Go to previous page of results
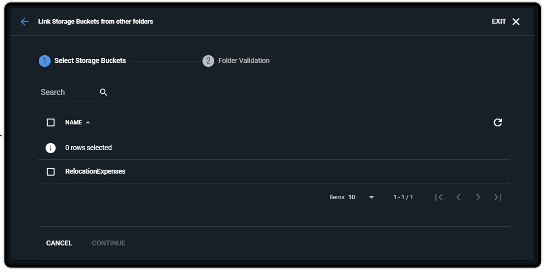The width and height of the screenshot is (546, 272). [x=459, y=197]
